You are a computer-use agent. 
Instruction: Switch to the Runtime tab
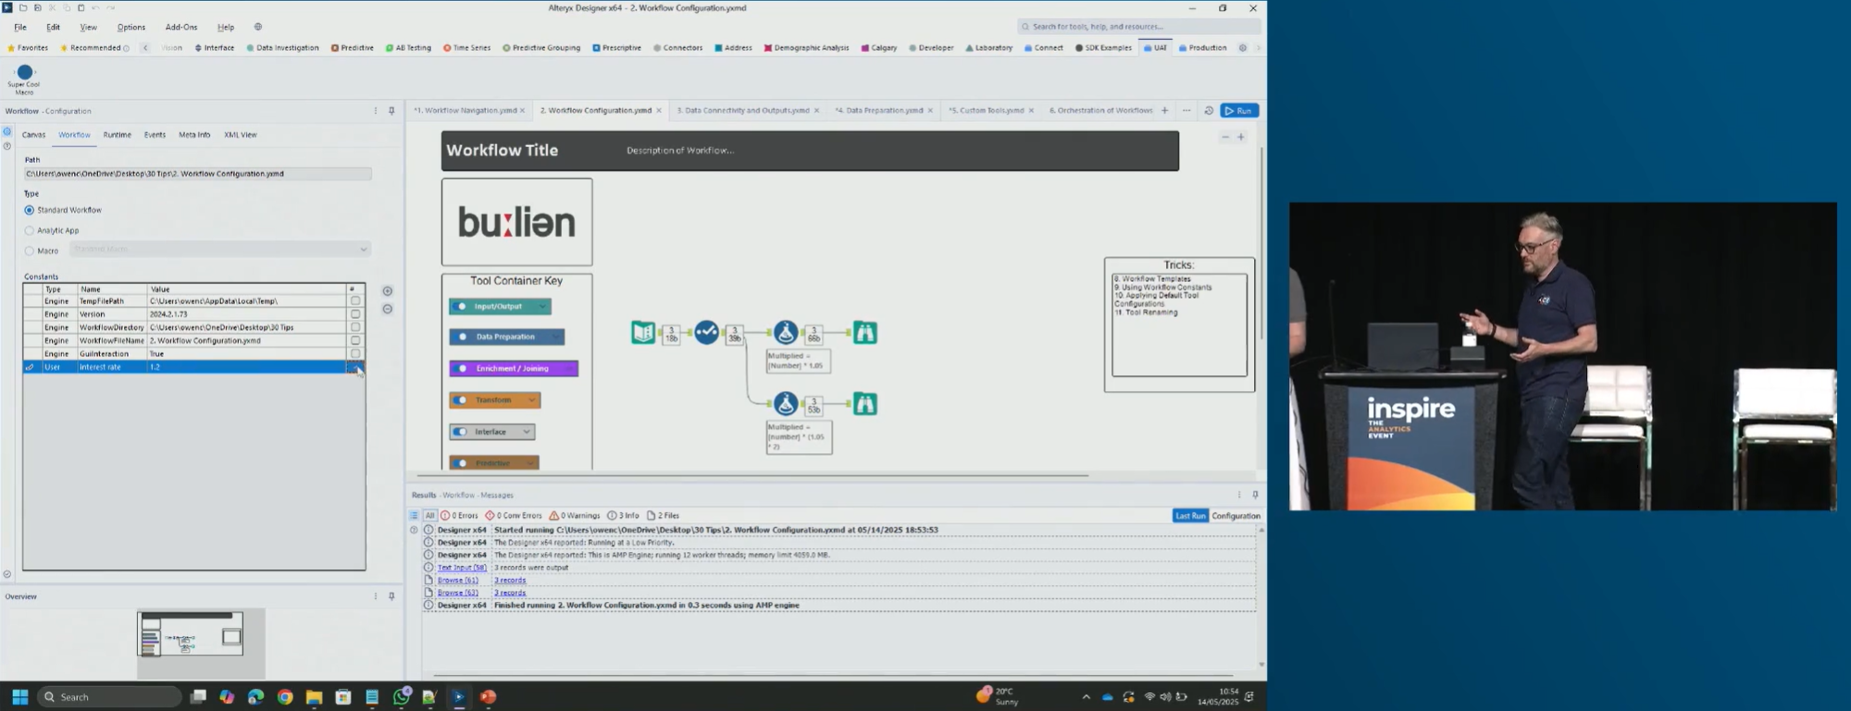(117, 135)
